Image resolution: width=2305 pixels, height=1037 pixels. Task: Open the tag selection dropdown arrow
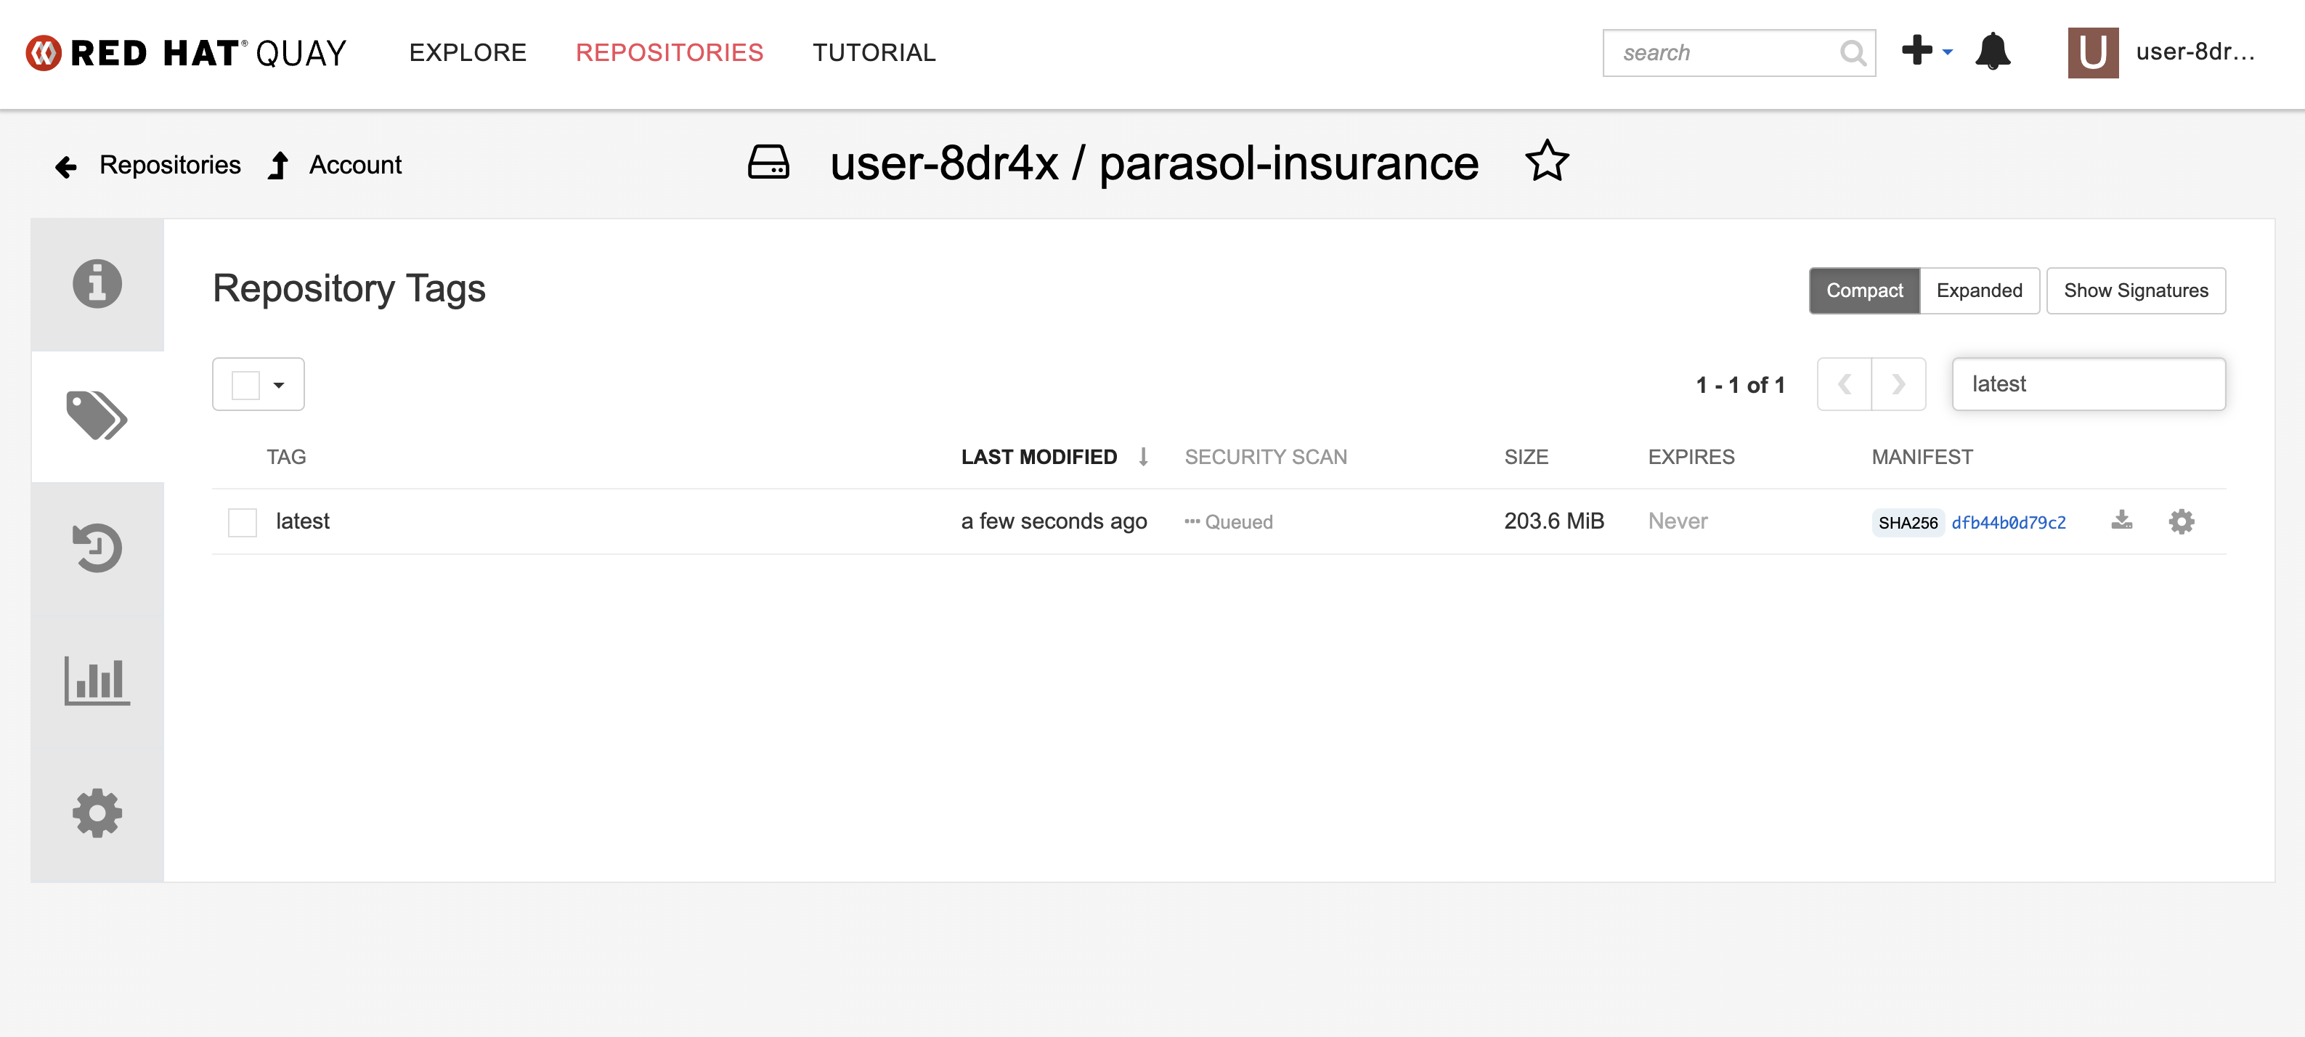pyautogui.click(x=279, y=386)
